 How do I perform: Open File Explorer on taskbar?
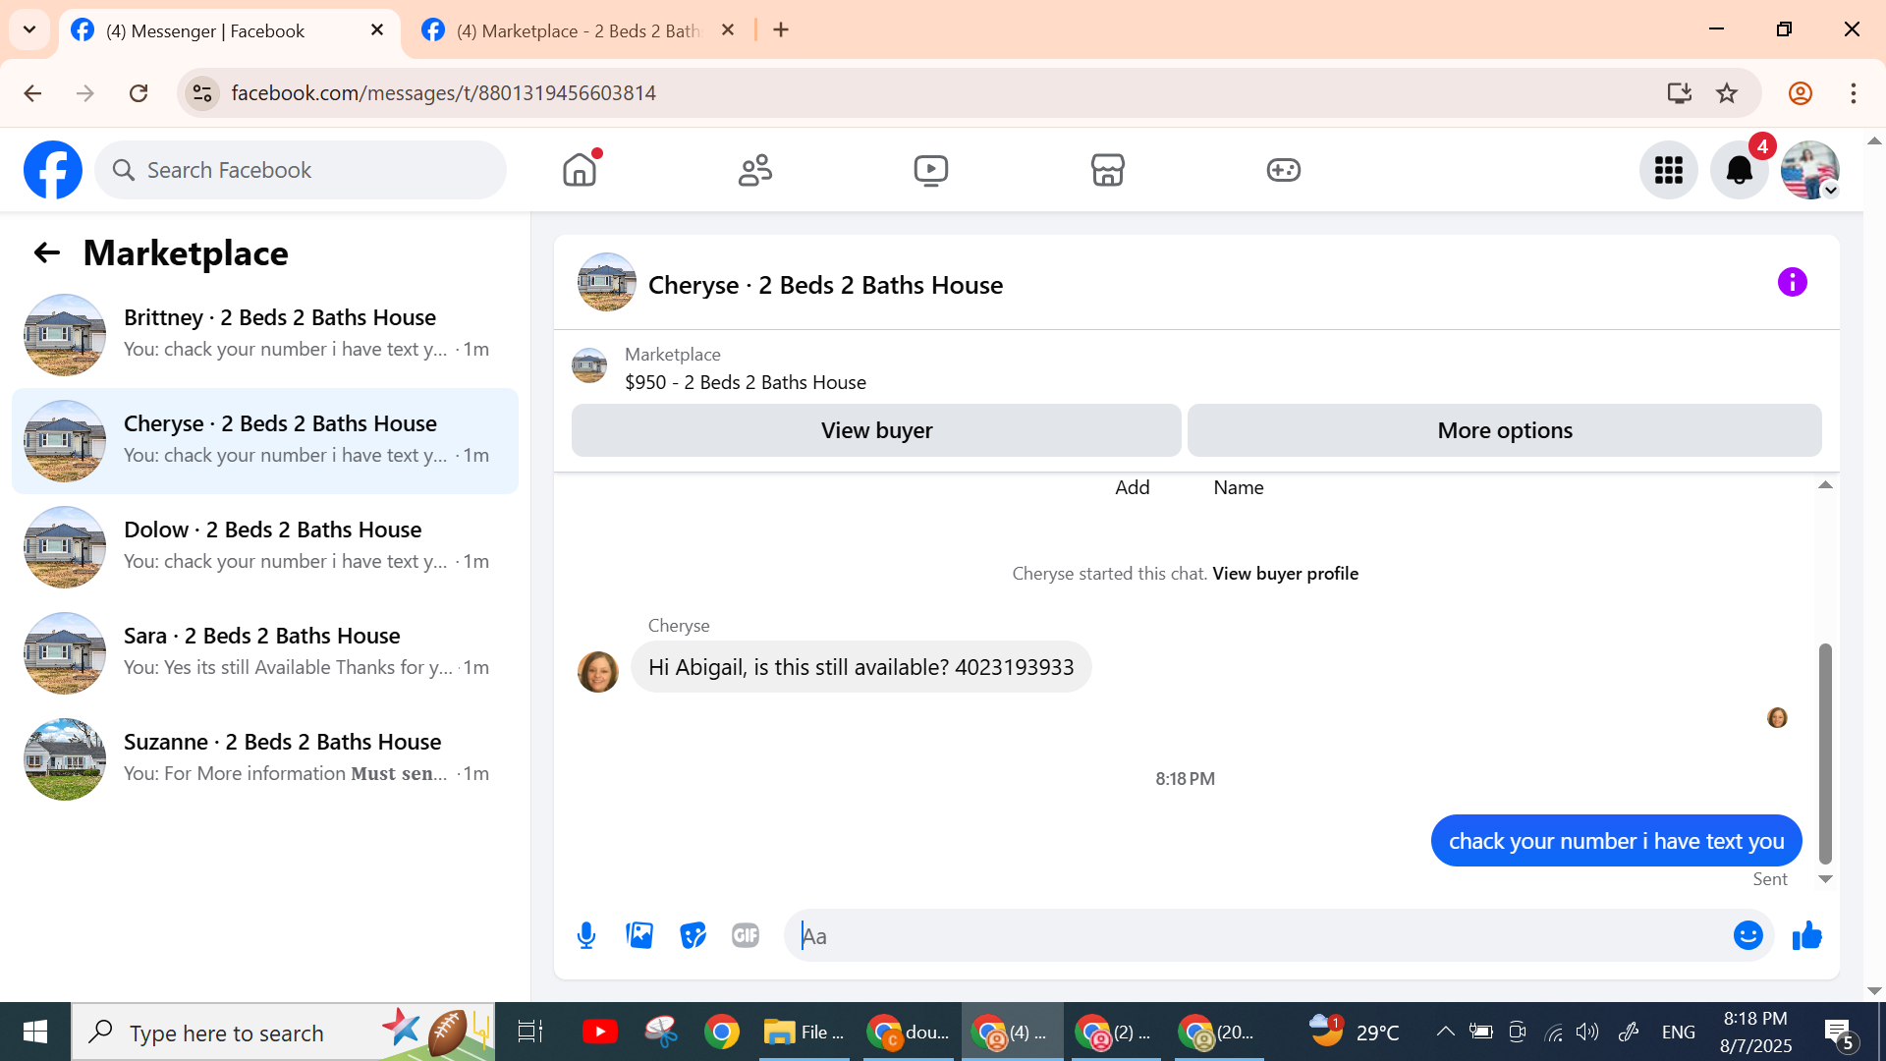click(804, 1032)
